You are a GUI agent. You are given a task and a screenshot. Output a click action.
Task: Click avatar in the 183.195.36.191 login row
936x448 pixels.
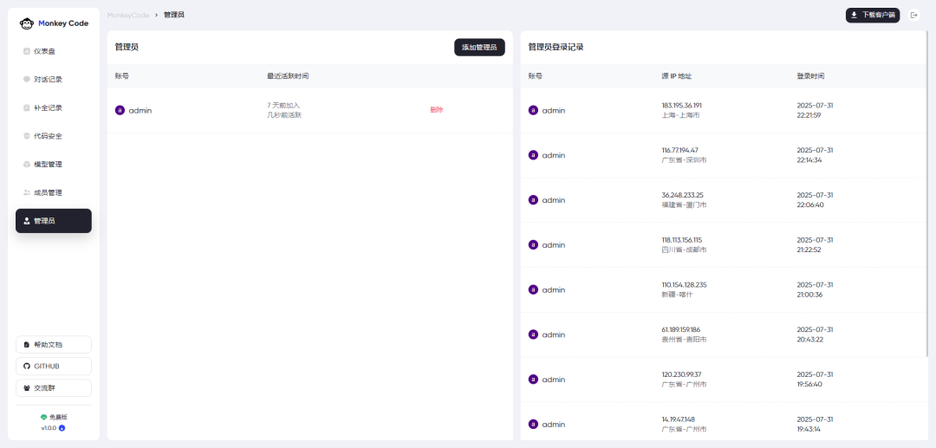[x=533, y=110]
